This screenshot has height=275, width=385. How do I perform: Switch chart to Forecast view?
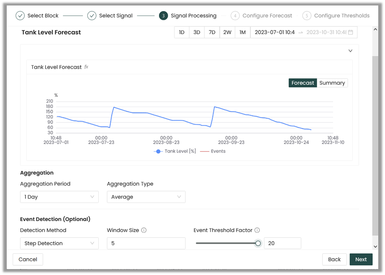(x=303, y=83)
